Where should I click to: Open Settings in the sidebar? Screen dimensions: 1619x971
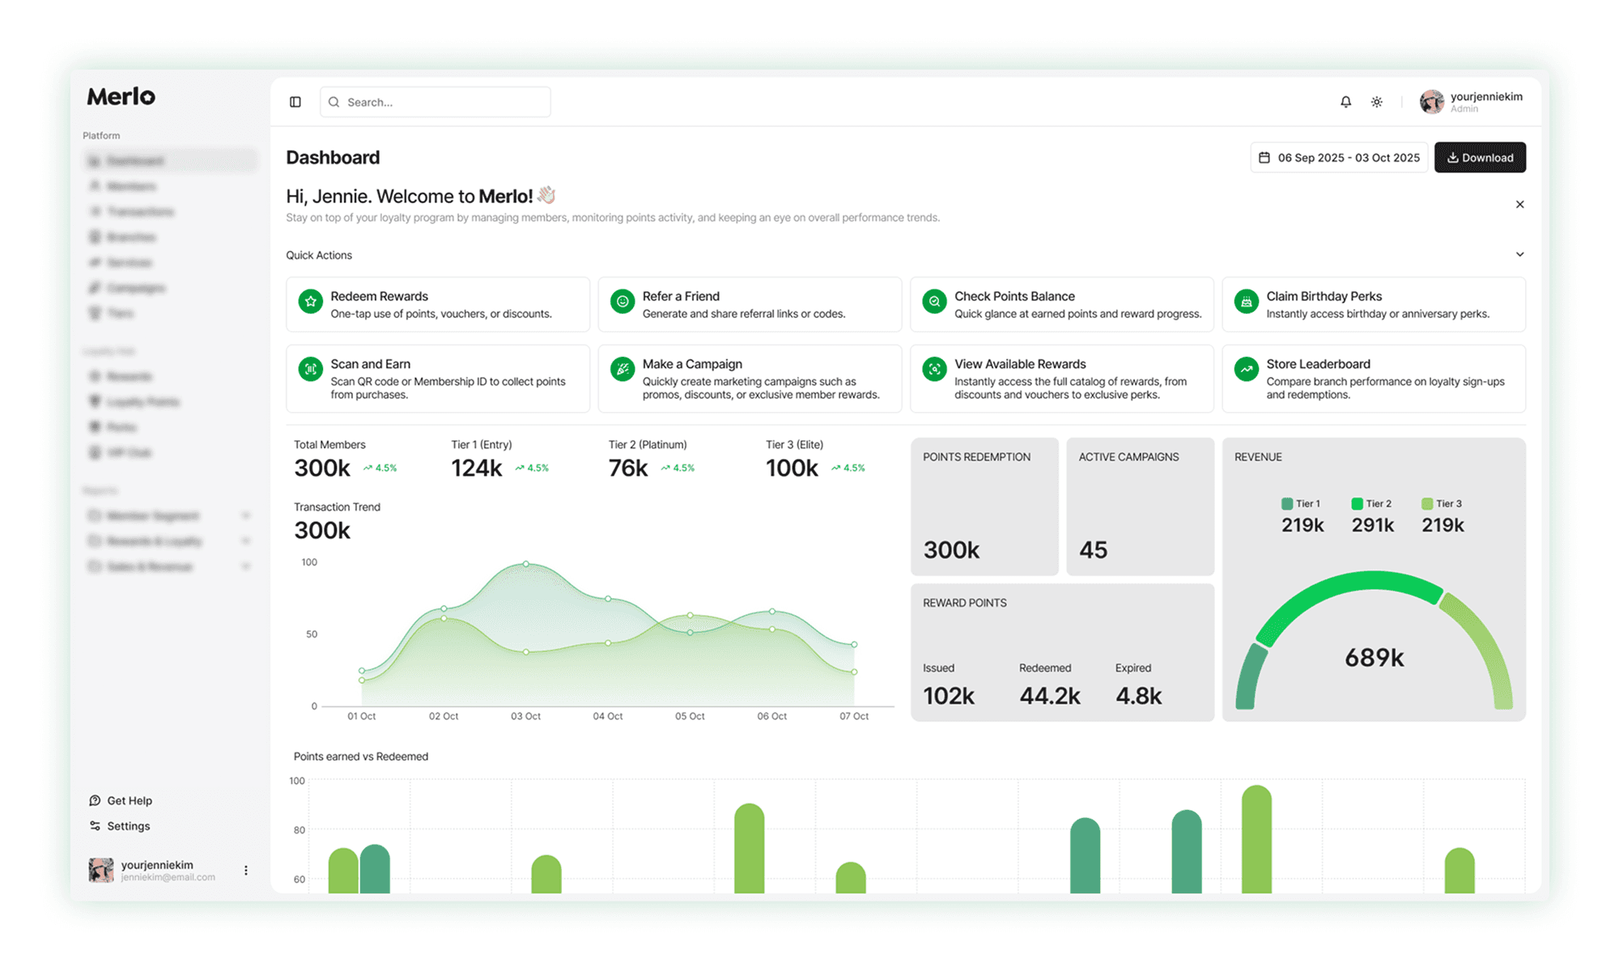pyautogui.click(x=128, y=826)
